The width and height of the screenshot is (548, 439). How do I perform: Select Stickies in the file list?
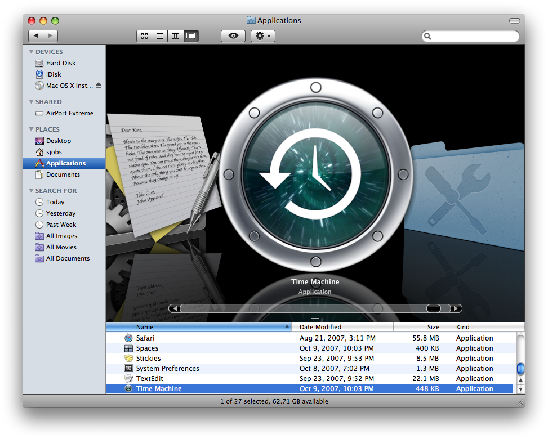tap(309, 359)
